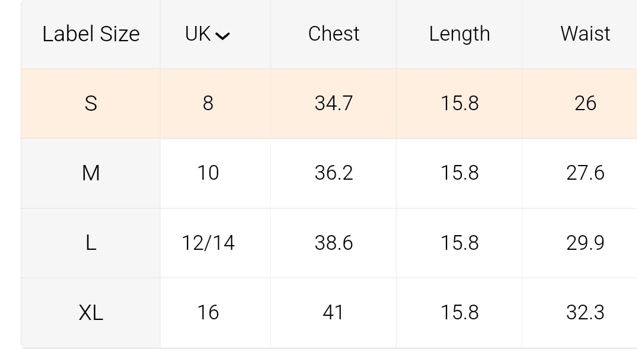Open the UK size region dropdown
637x350 pixels.
[207, 34]
